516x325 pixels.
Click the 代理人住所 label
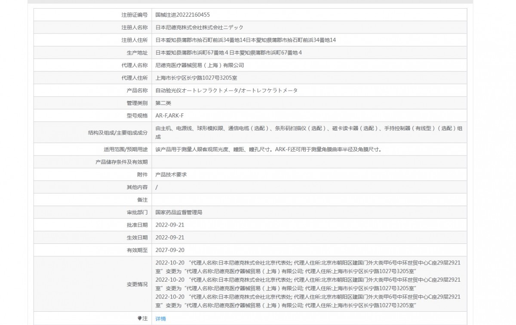coord(135,78)
